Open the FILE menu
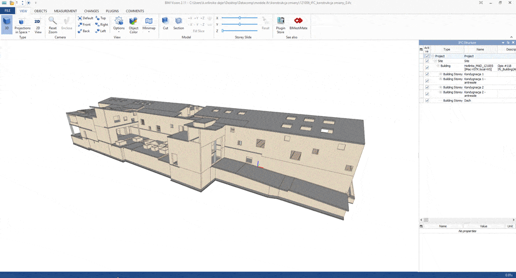The image size is (516, 278). click(8, 11)
